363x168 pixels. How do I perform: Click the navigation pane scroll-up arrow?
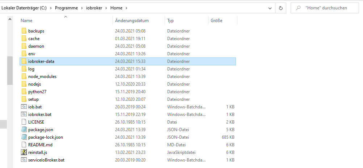10,20
